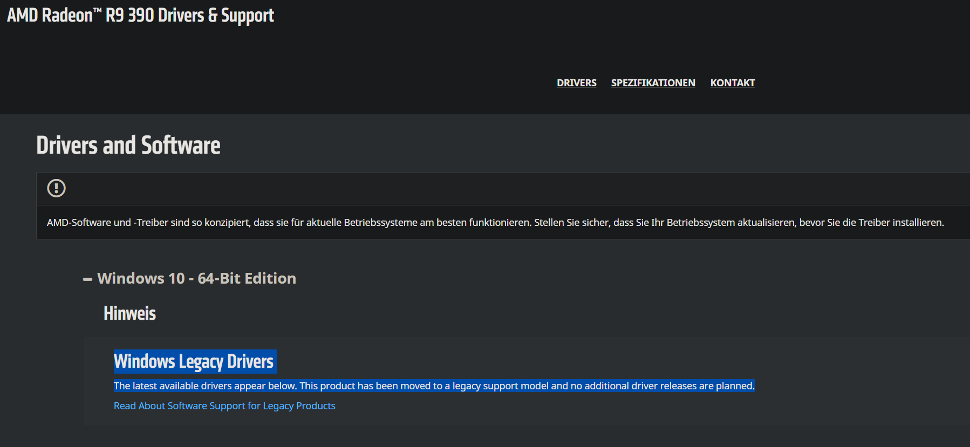Click the Drivers and Software heading
This screenshot has height=447, width=970.
(x=128, y=146)
